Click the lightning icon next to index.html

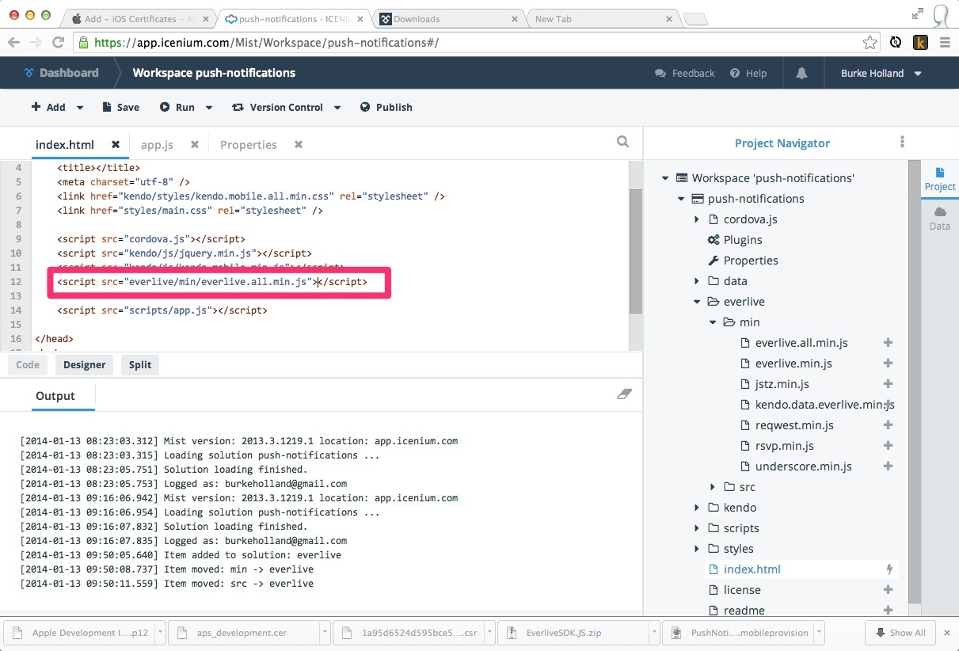[x=889, y=569]
